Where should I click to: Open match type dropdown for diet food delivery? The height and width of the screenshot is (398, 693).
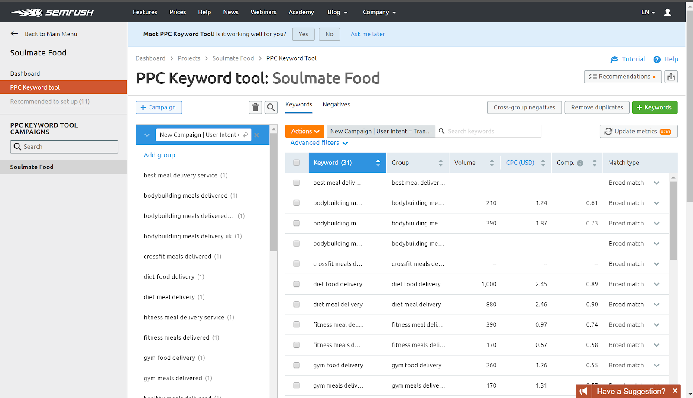pos(657,284)
